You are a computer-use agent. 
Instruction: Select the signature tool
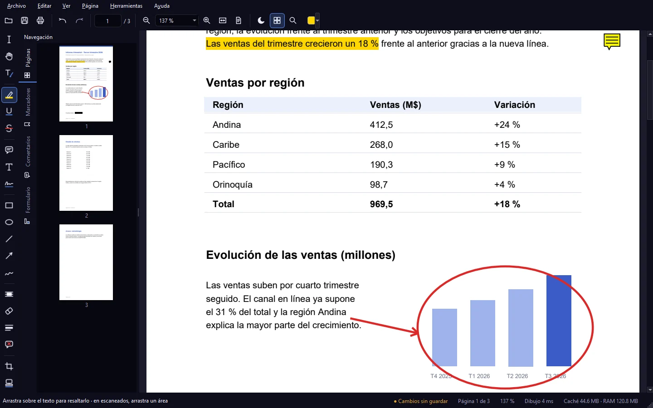(x=9, y=184)
